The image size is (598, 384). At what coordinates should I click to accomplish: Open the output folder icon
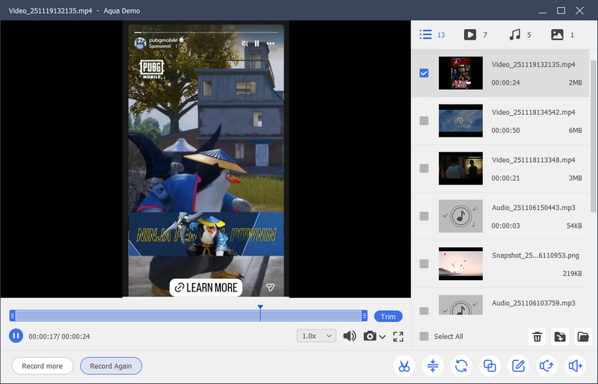(x=583, y=337)
